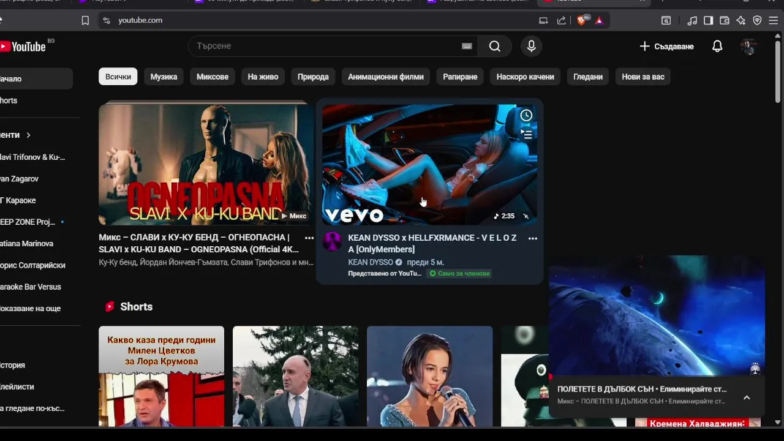Select the Природа filter chip
784x441 pixels.
313,77
